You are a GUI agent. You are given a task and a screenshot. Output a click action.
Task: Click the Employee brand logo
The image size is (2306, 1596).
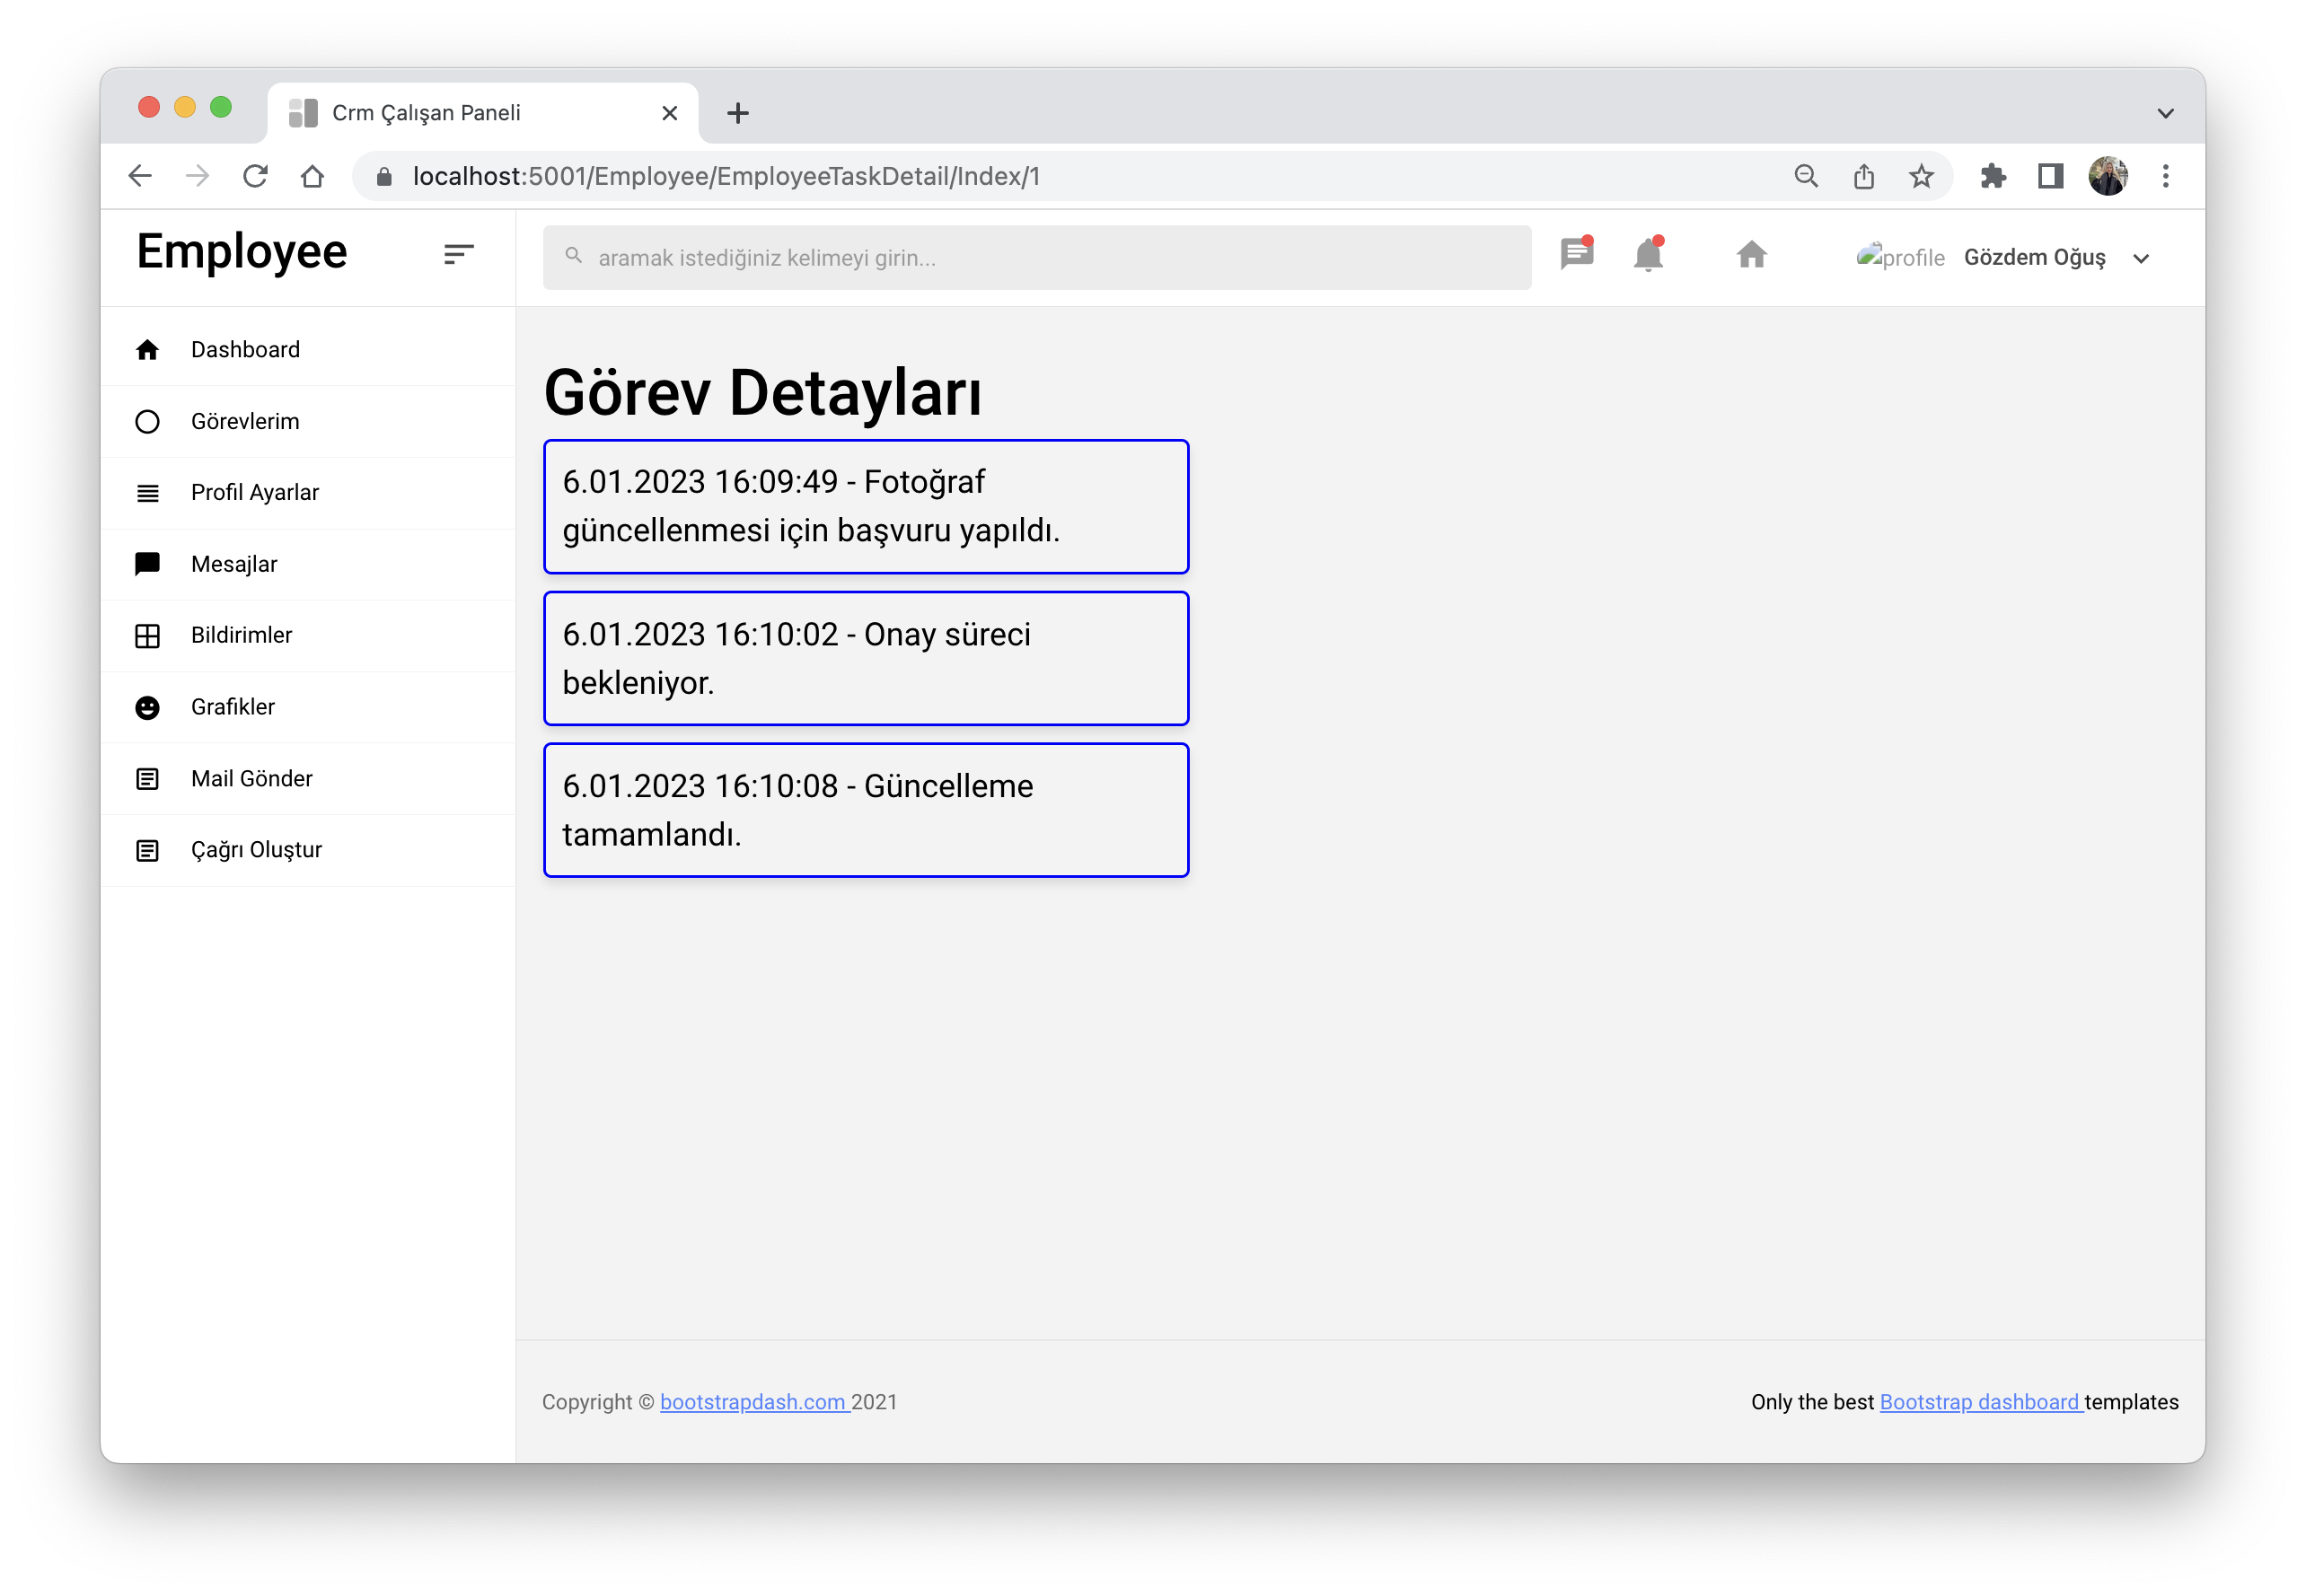242,251
